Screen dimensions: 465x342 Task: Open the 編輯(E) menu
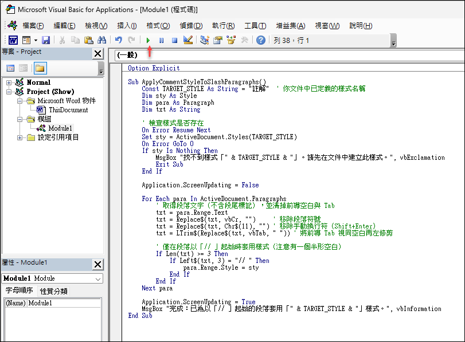coord(64,26)
